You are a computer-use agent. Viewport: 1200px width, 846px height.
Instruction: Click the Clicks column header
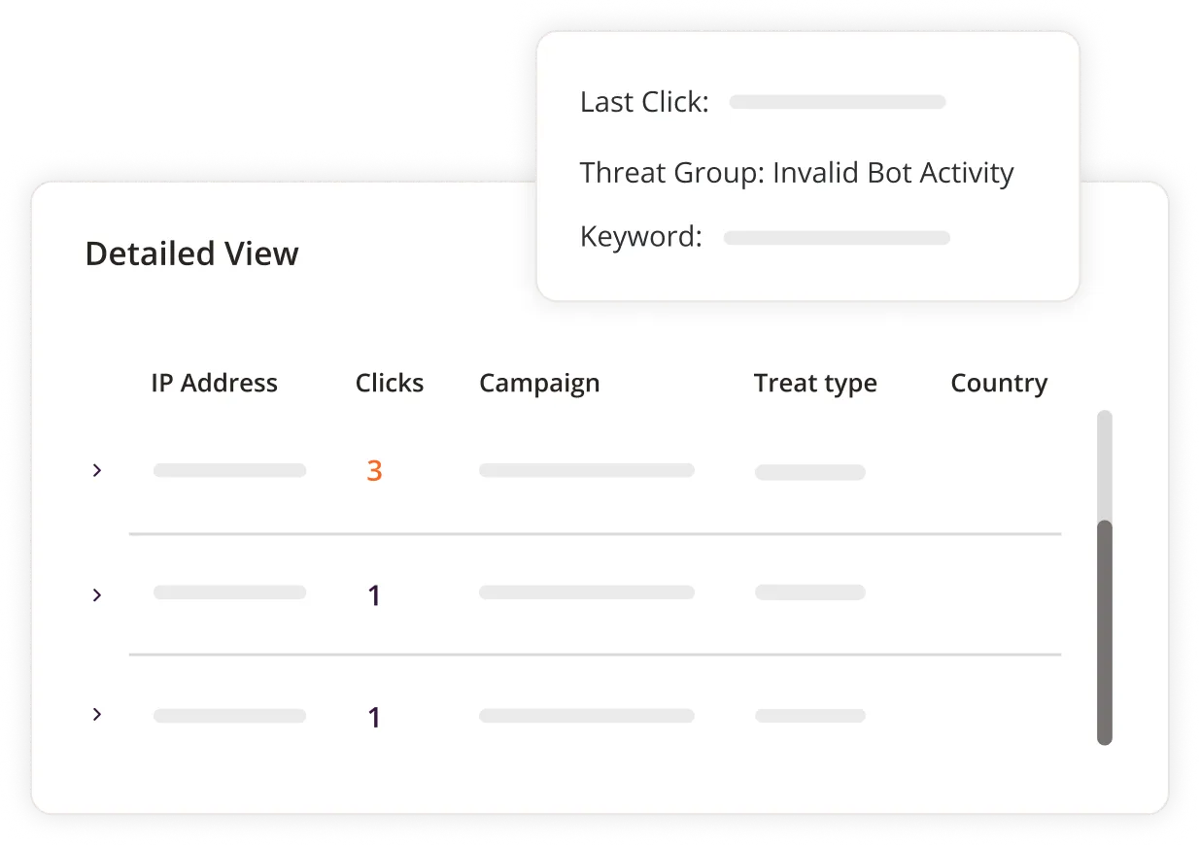pos(389,384)
